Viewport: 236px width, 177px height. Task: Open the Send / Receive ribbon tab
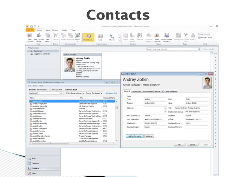tap(52, 30)
